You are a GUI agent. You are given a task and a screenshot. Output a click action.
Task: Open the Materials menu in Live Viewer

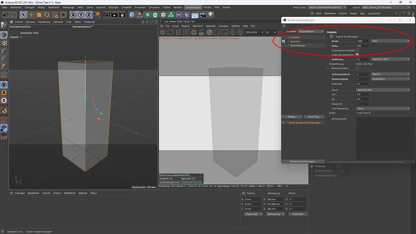click(x=210, y=26)
